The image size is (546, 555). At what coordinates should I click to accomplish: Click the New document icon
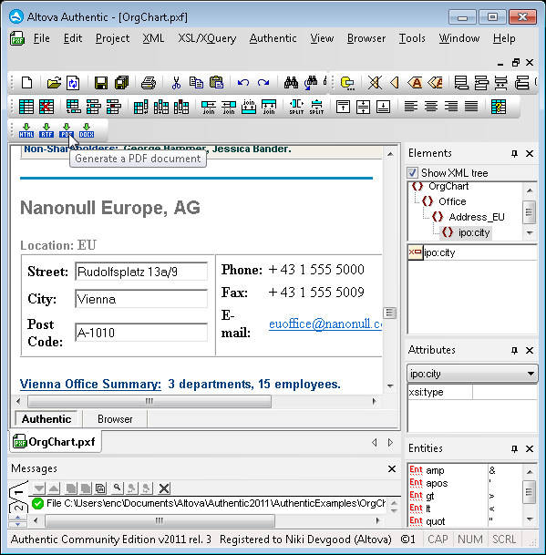point(27,83)
